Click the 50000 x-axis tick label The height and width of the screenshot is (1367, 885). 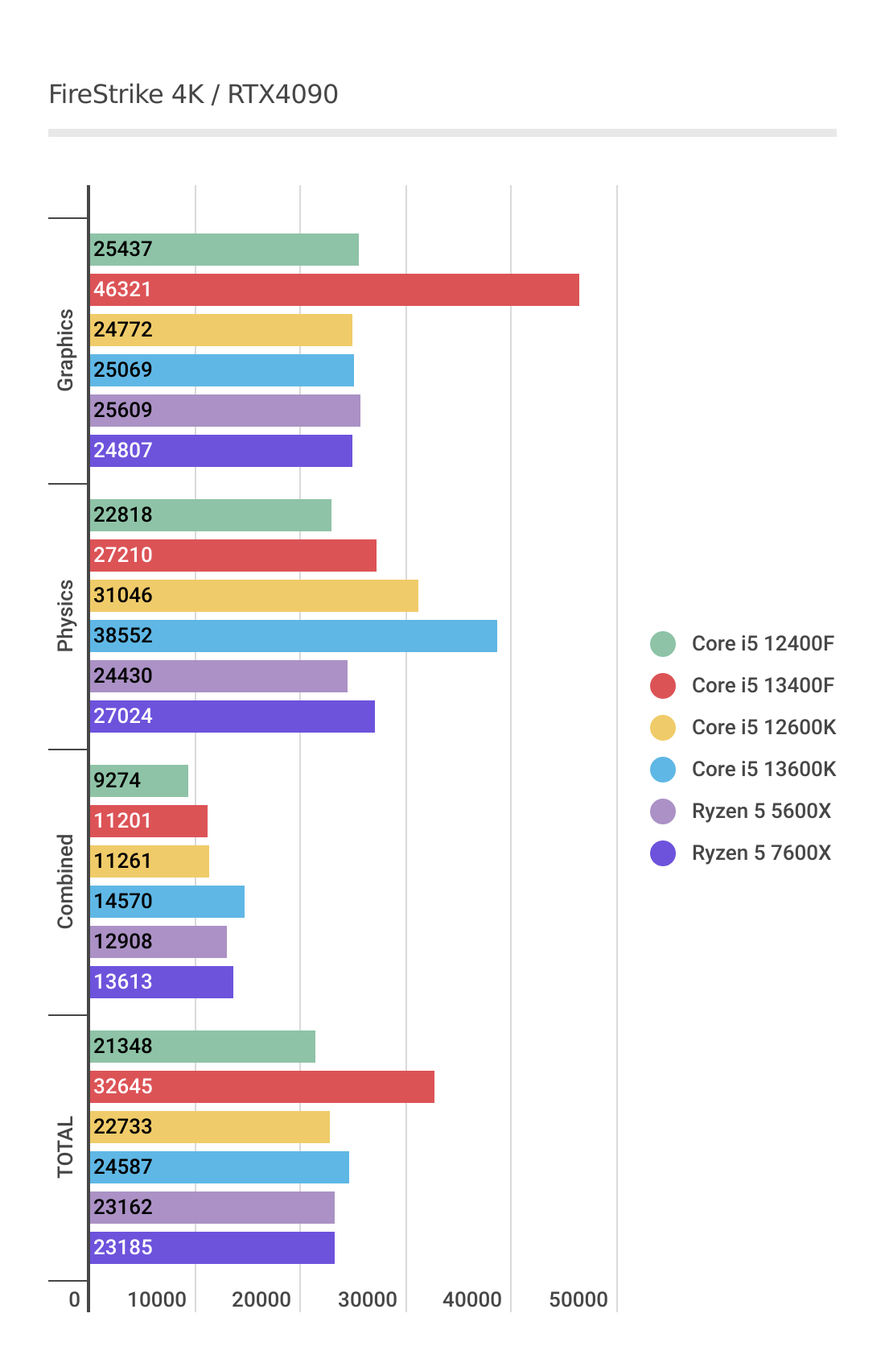pos(578,1299)
